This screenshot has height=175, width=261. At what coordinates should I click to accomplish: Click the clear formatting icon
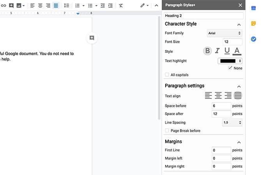pos(121,6)
